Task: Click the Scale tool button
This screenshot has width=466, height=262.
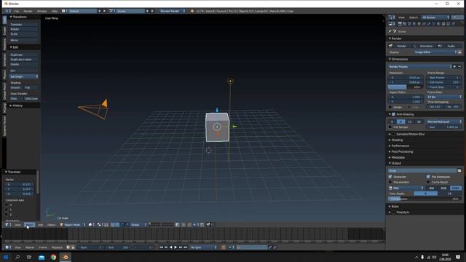Action: point(23,34)
